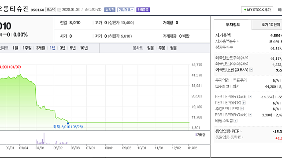Expand 시가총액순위 arrow link

coord(238,41)
